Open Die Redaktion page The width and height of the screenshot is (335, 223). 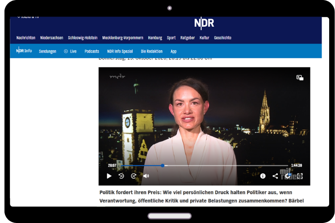pyautogui.click(x=151, y=51)
